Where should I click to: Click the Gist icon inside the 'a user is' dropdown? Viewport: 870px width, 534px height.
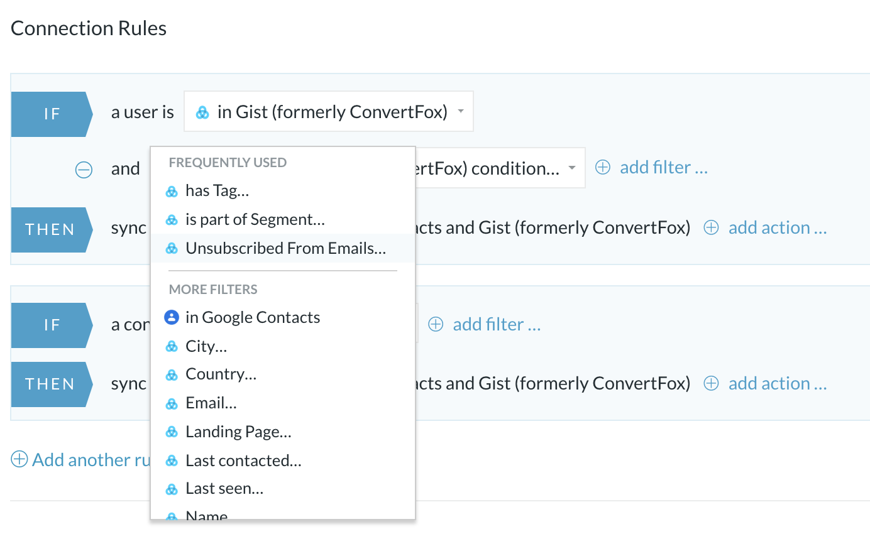pos(202,113)
